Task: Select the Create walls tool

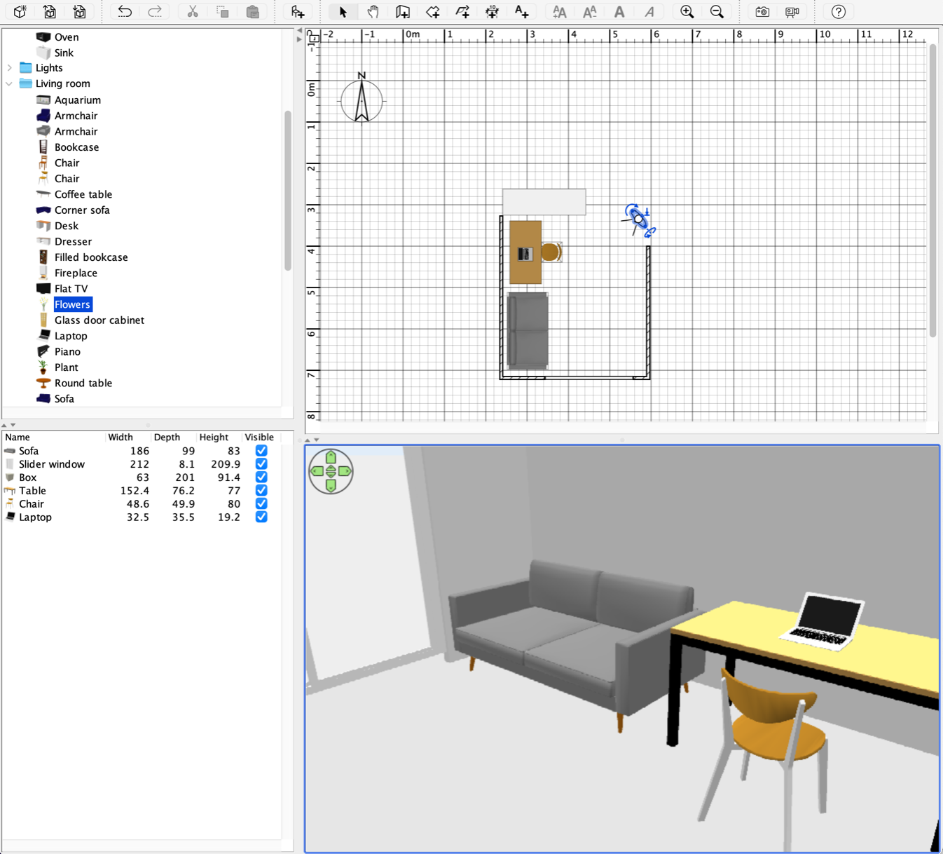Action: point(403,12)
